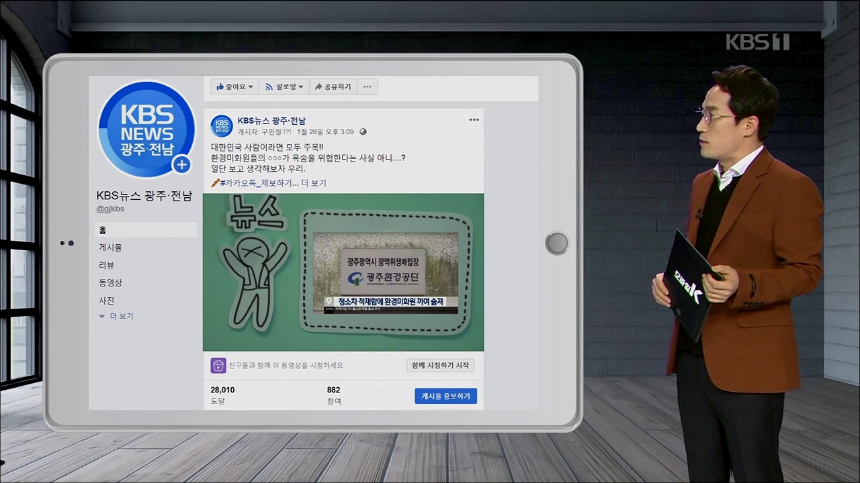Open the page actions three-dot menu
Viewport: 860px width, 483px height.
368,87
